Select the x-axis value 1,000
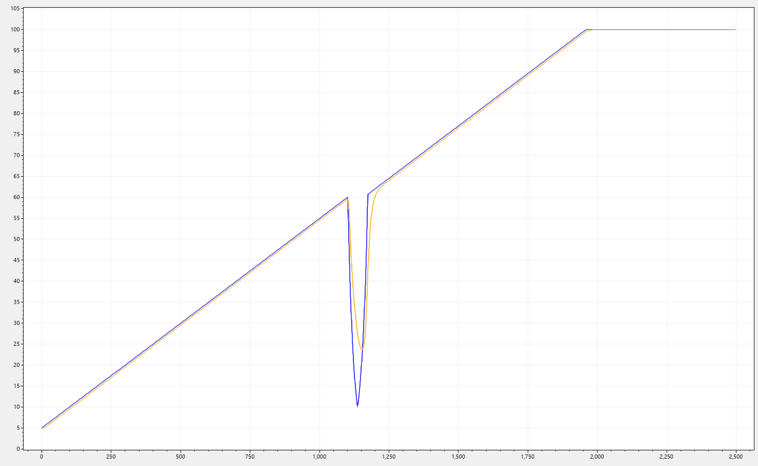The image size is (758, 466). coord(319,457)
